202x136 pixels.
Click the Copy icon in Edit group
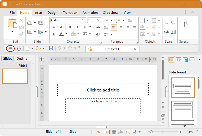click(x=21, y=27)
